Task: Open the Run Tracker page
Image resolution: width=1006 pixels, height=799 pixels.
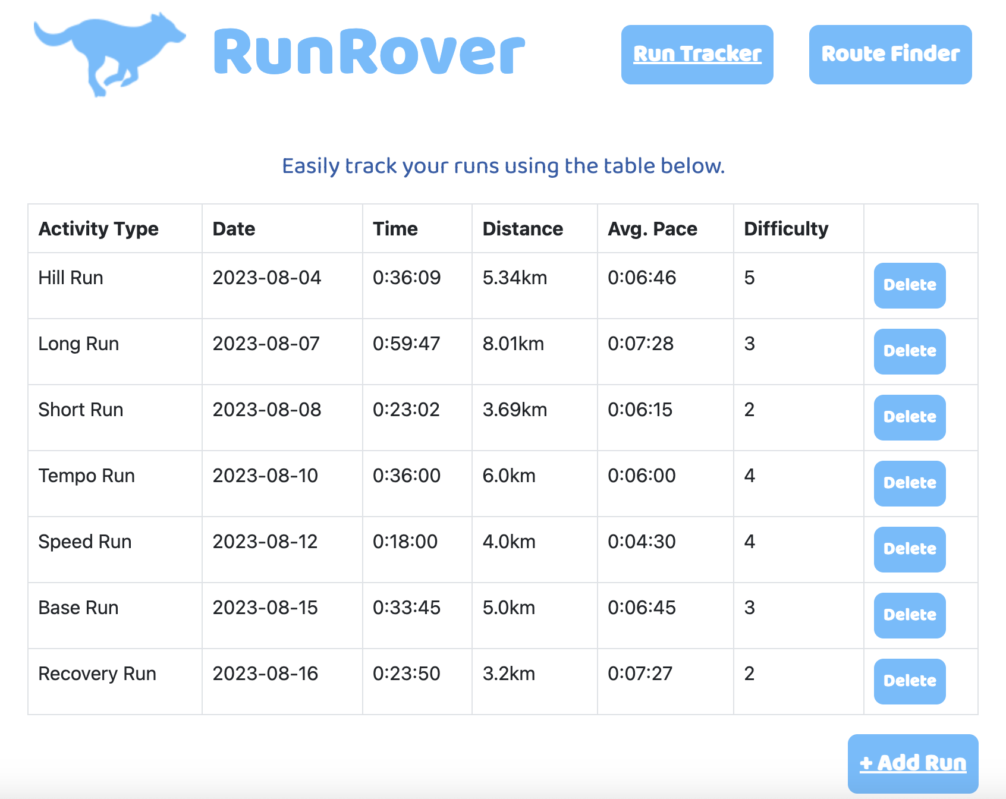Action: tap(697, 54)
